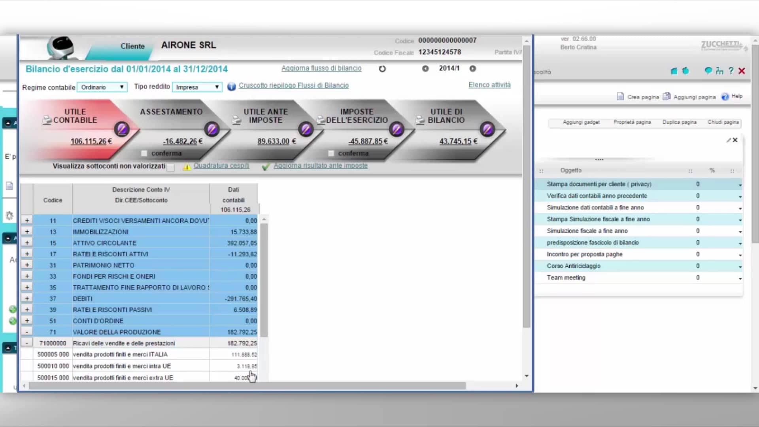
Task: Open help via the question mark icon
Action: point(731,71)
